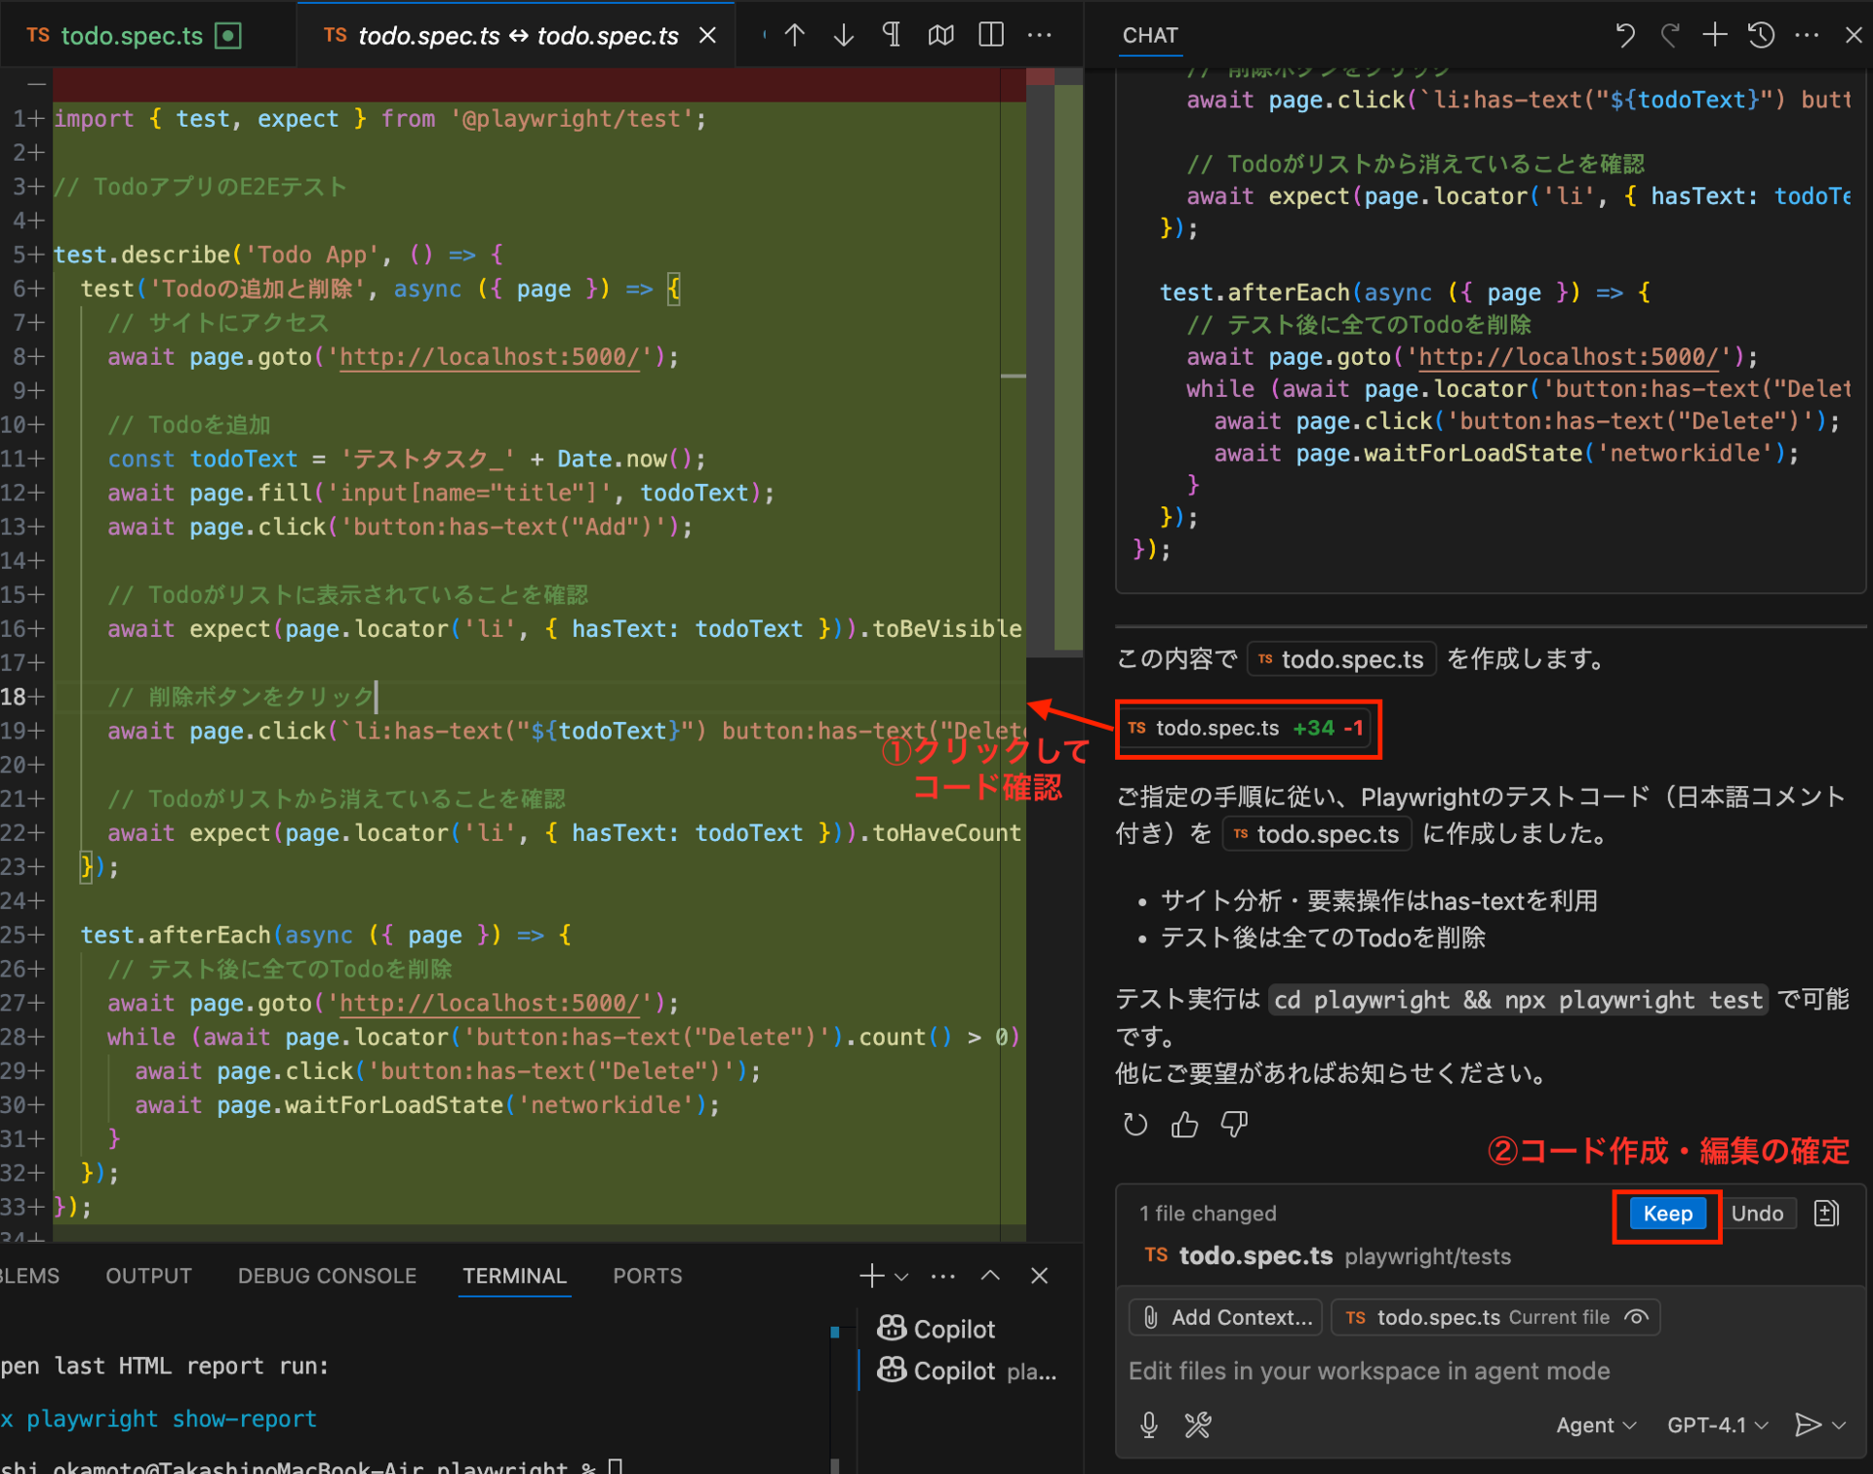
Task: Switch to the OUTPUT tab
Action: [148, 1275]
